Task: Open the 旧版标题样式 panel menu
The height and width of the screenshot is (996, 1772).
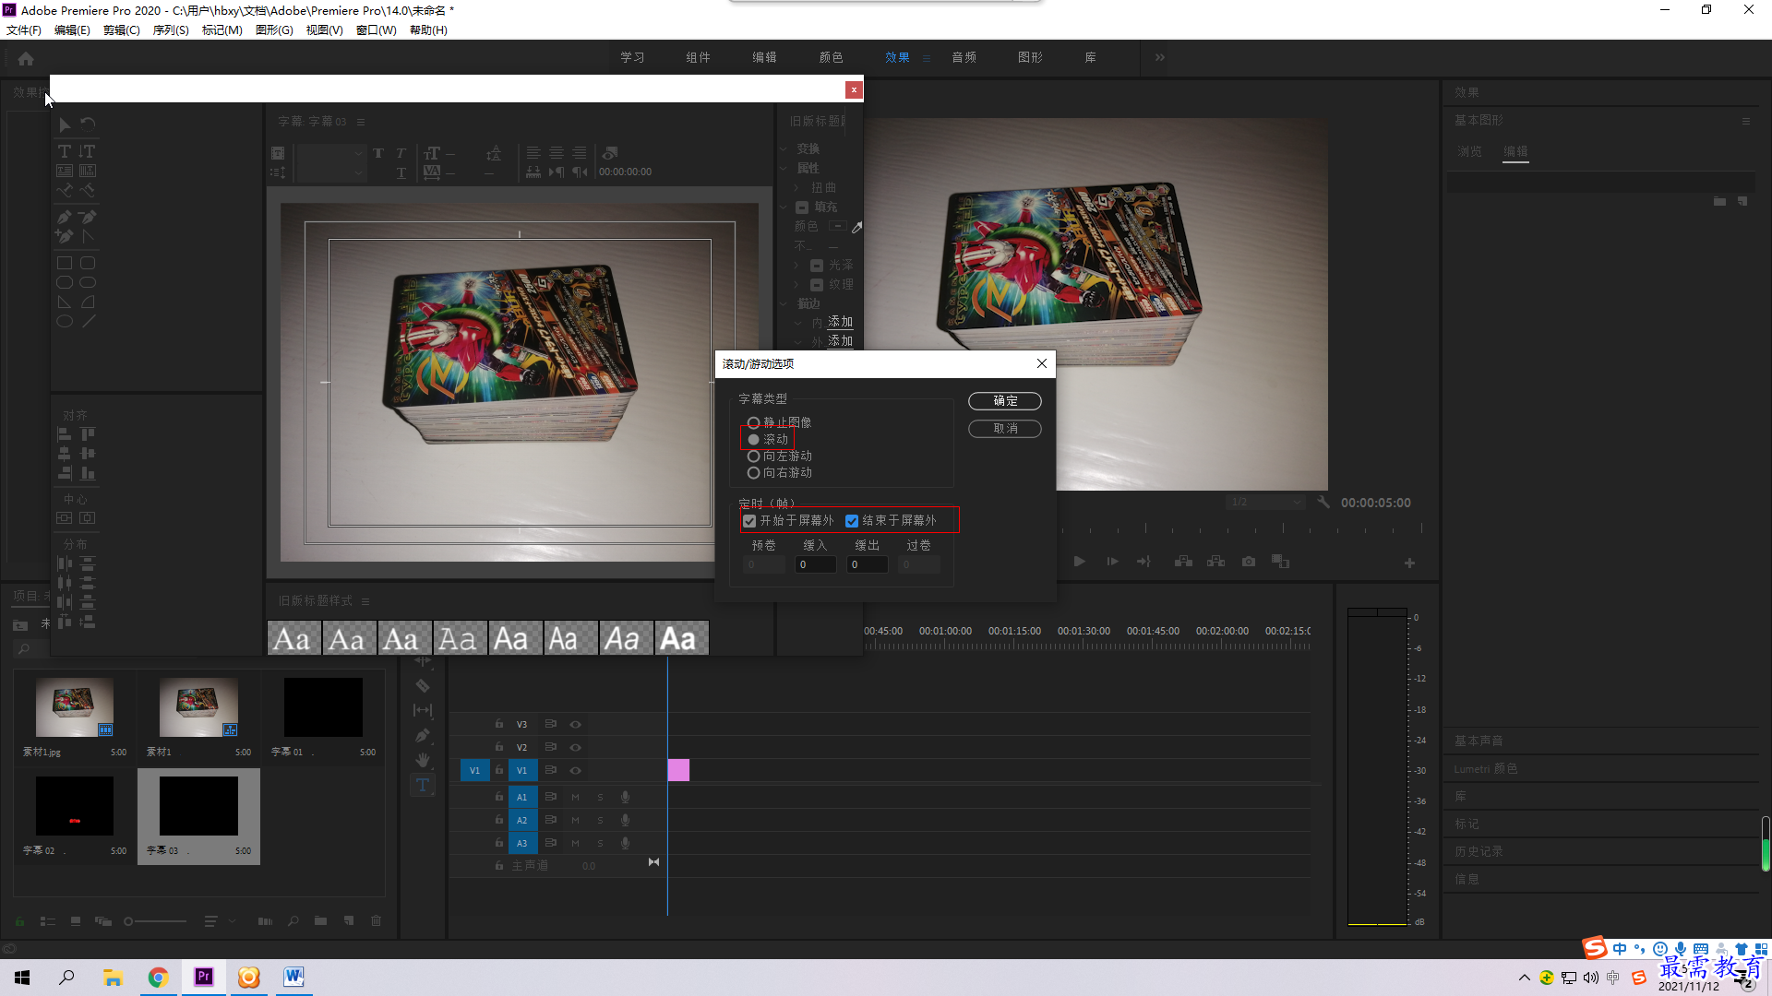Action: [365, 601]
